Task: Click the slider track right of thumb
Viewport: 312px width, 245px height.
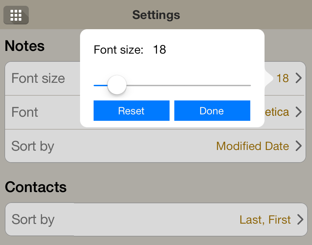Action: coord(189,86)
